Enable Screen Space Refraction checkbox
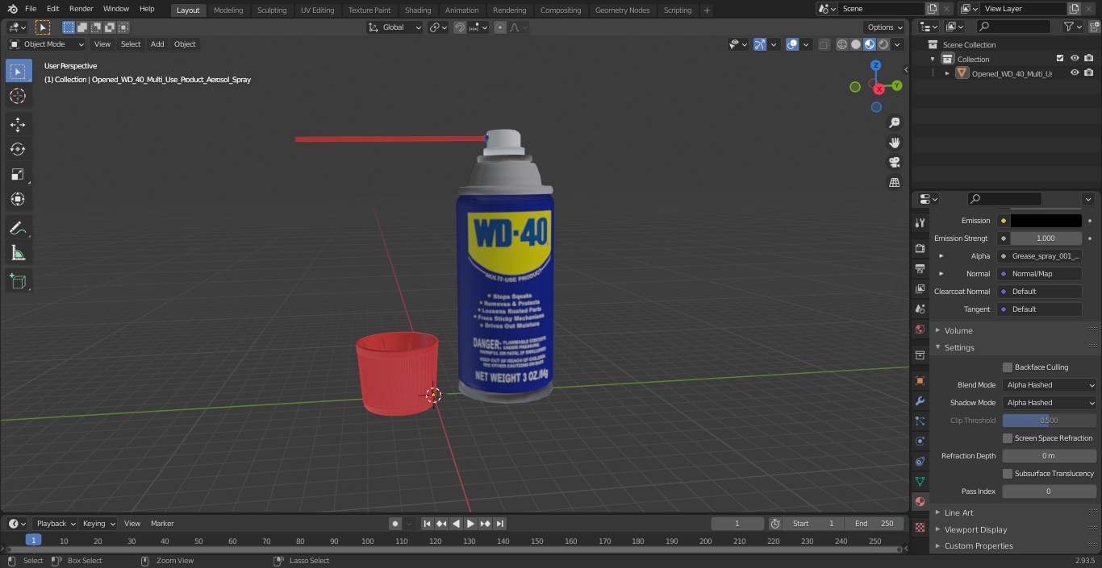This screenshot has height=568, width=1102. [x=1008, y=438]
